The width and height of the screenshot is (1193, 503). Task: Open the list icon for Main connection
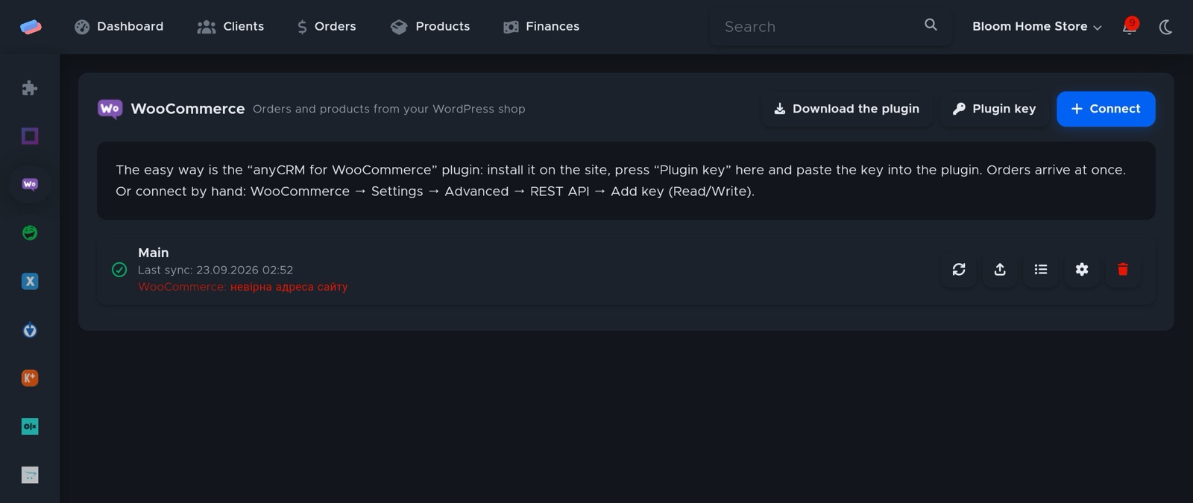(x=1041, y=270)
